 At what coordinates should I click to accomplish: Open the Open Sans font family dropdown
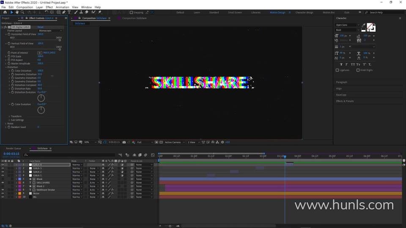[347, 25]
